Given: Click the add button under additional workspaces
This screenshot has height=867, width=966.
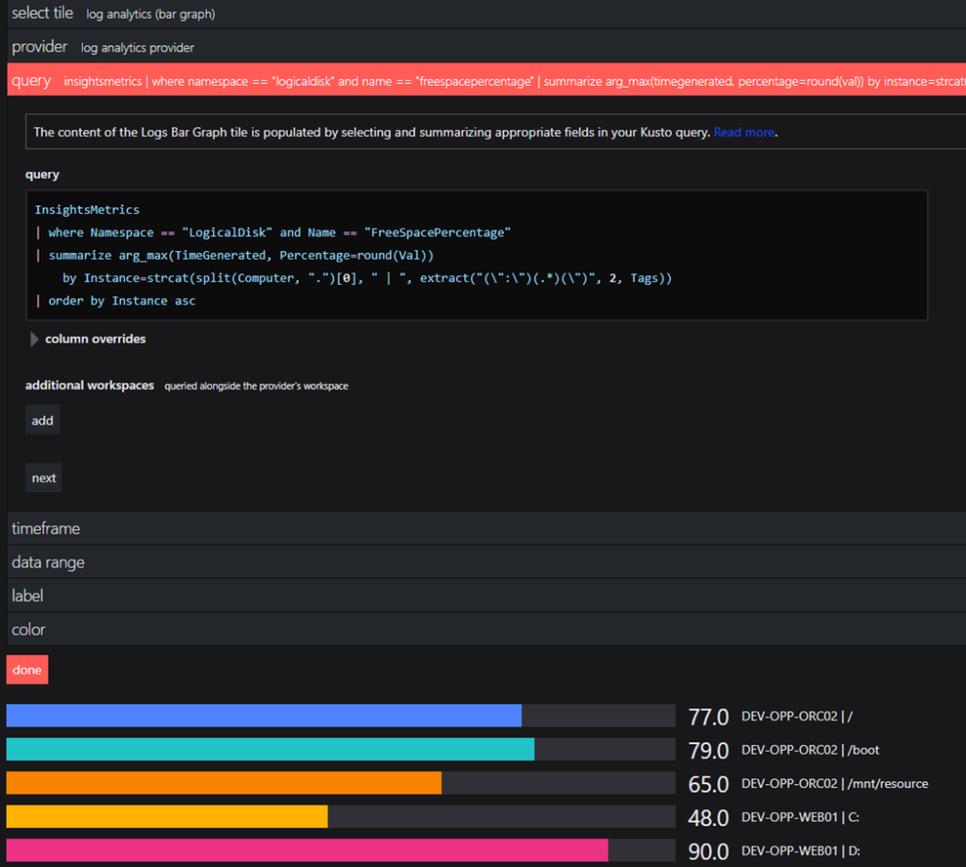Looking at the screenshot, I should click(x=42, y=420).
